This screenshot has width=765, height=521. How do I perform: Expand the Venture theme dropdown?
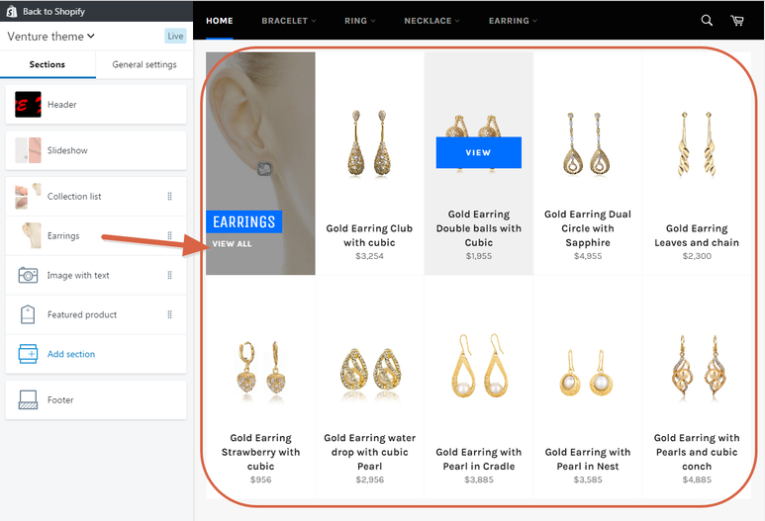click(51, 37)
